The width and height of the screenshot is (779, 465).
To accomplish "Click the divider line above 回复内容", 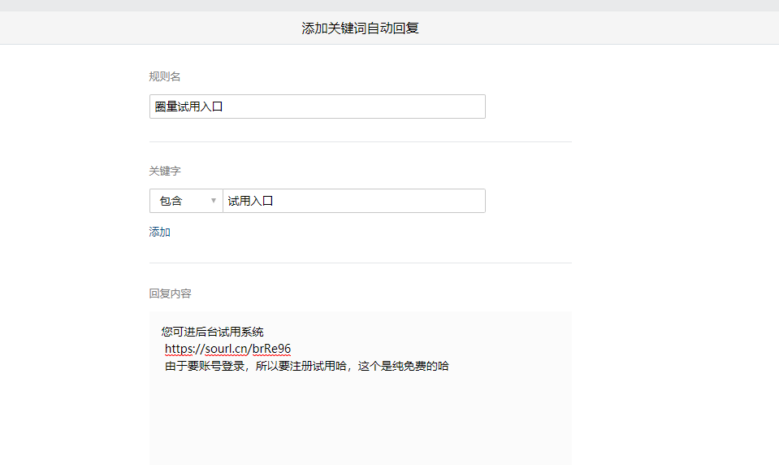I will (360, 263).
